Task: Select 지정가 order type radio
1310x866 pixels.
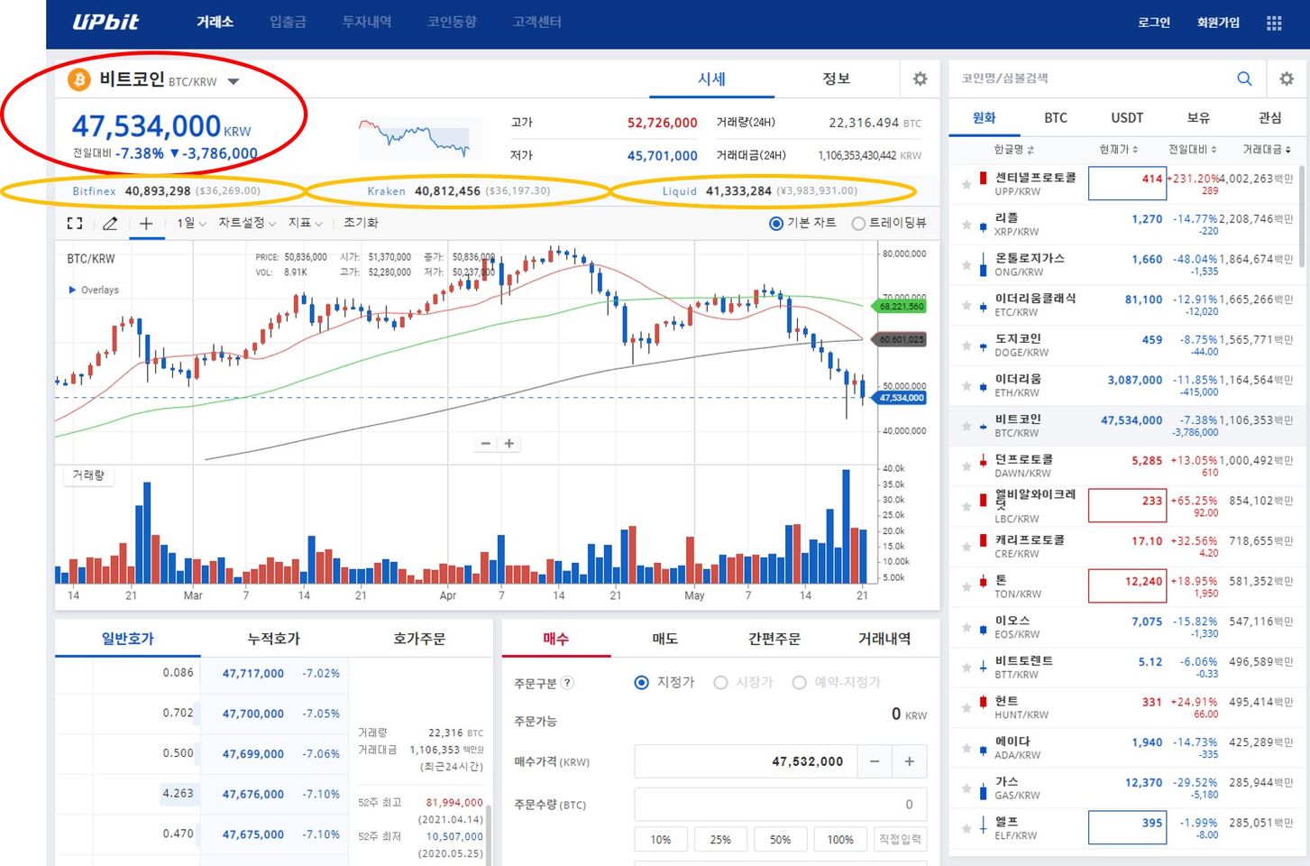Action: pos(642,682)
